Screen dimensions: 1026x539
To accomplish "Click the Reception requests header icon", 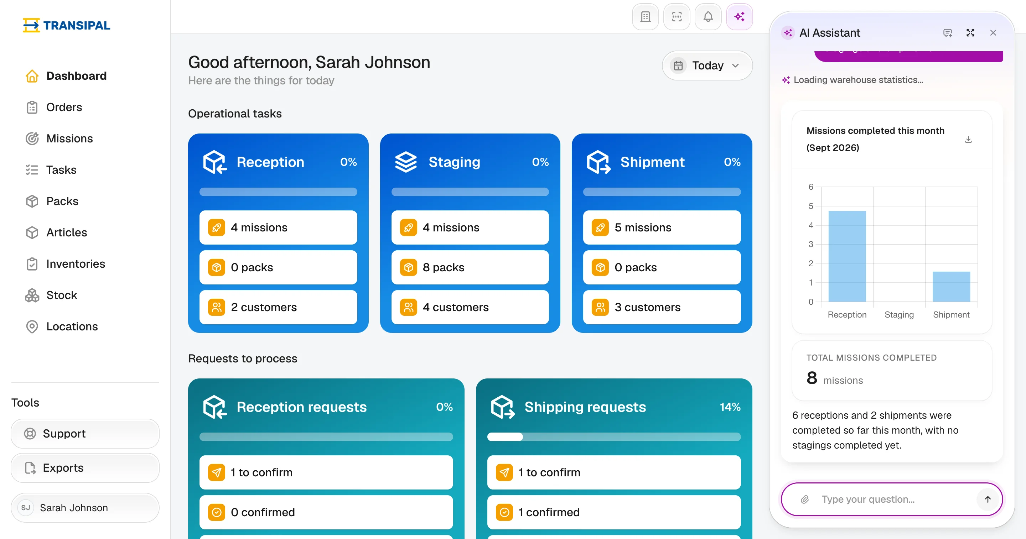I will click(x=215, y=407).
